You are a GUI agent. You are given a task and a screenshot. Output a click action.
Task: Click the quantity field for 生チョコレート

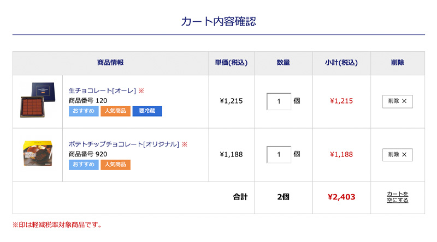[x=279, y=101]
